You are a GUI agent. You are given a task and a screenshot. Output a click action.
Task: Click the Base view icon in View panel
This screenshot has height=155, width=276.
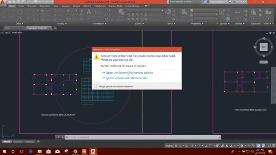tap(268, 12)
